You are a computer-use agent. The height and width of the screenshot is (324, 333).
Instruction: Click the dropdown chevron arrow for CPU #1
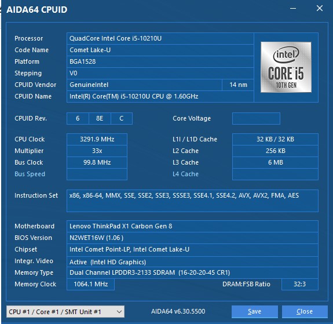pyautogui.click(x=119, y=312)
